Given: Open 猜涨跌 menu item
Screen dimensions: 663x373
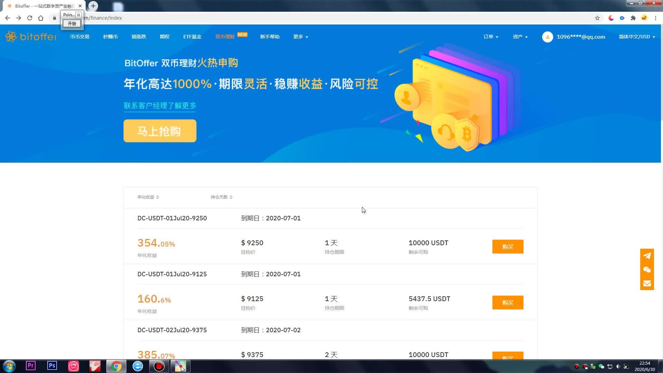Looking at the screenshot, I should coord(139,37).
